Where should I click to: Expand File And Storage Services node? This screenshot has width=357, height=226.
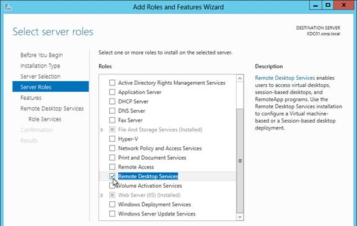pyautogui.click(x=102, y=129)
